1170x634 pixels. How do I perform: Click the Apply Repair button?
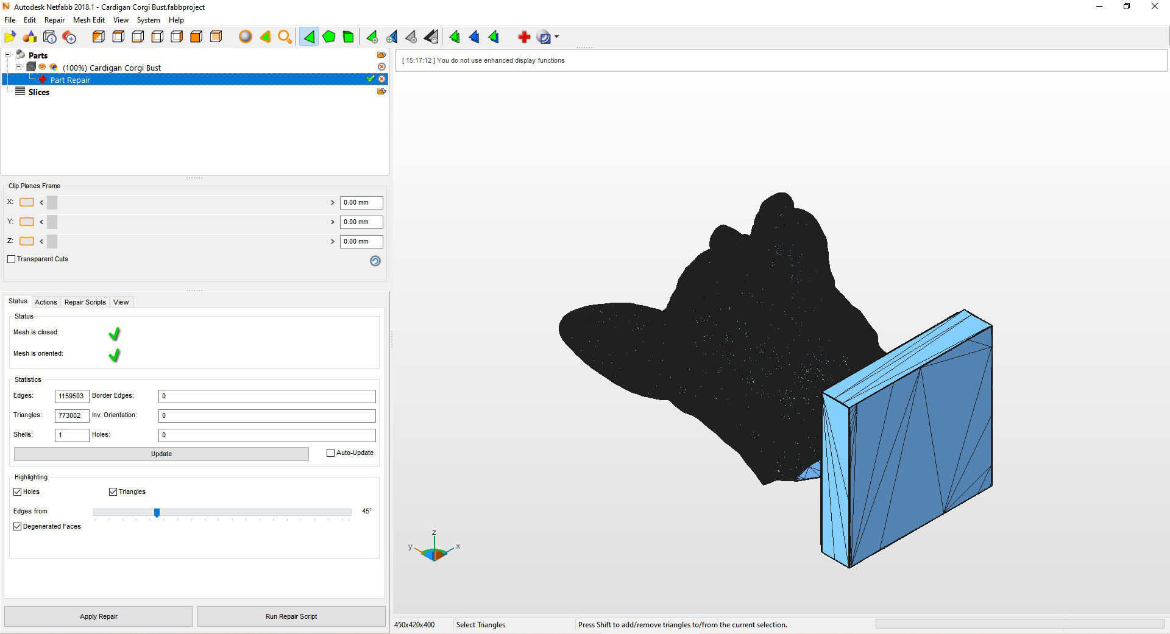point(99,616)
